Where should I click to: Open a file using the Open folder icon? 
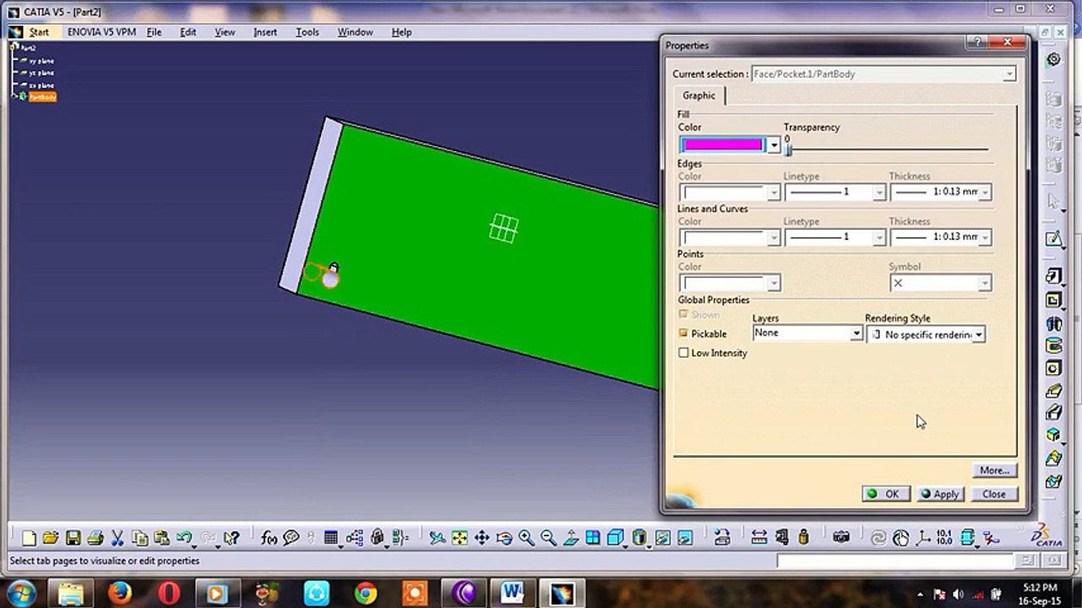pos(51,537)
